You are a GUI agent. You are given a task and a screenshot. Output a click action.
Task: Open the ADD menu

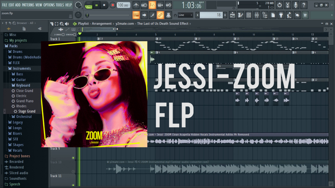(x=18, y=5)
